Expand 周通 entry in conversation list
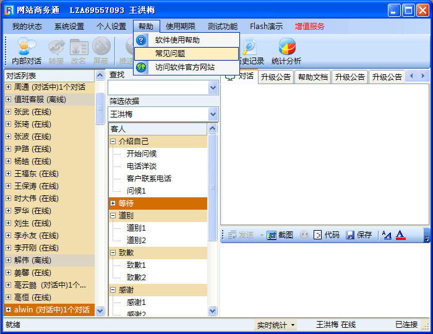 (8, 87)
